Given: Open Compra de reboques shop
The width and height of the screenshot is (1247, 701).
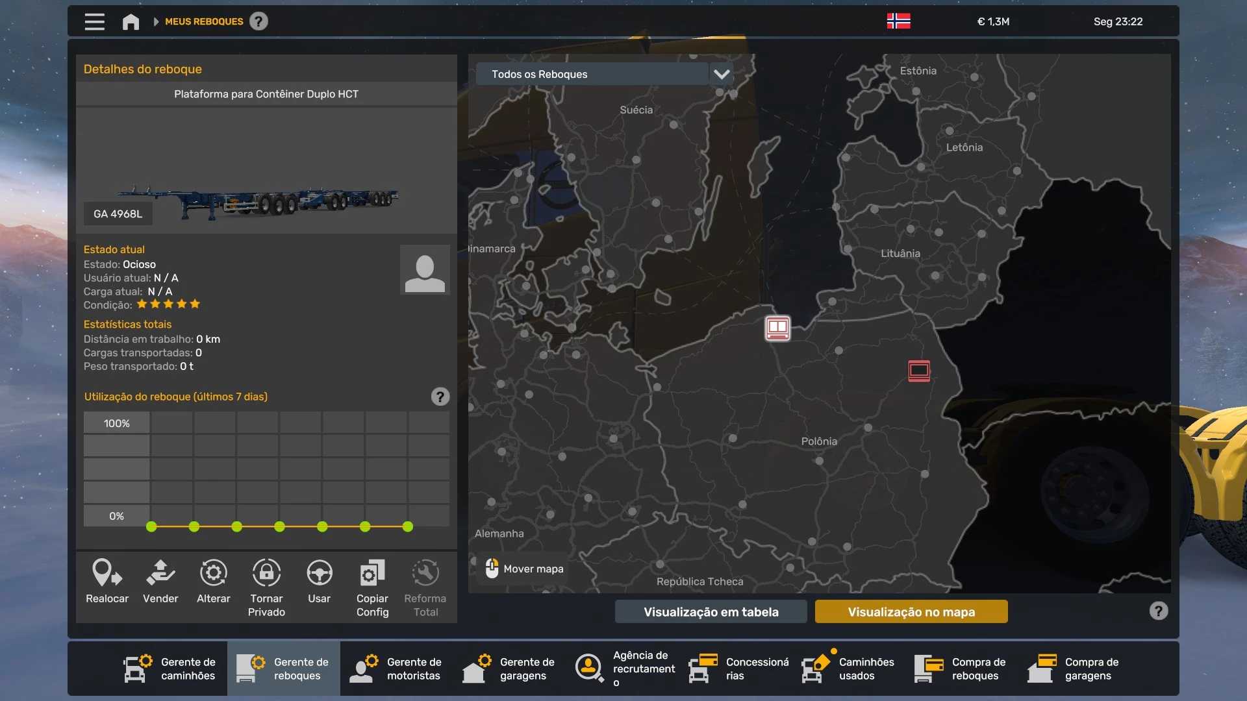Looking at the screenshot, I should pyautogui.click(x=961, y=669).
